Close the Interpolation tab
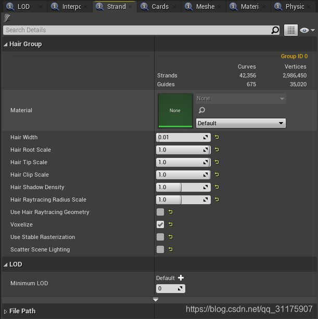Image resolution: width=318 pixels, height=319 pixels. [85, 7]
